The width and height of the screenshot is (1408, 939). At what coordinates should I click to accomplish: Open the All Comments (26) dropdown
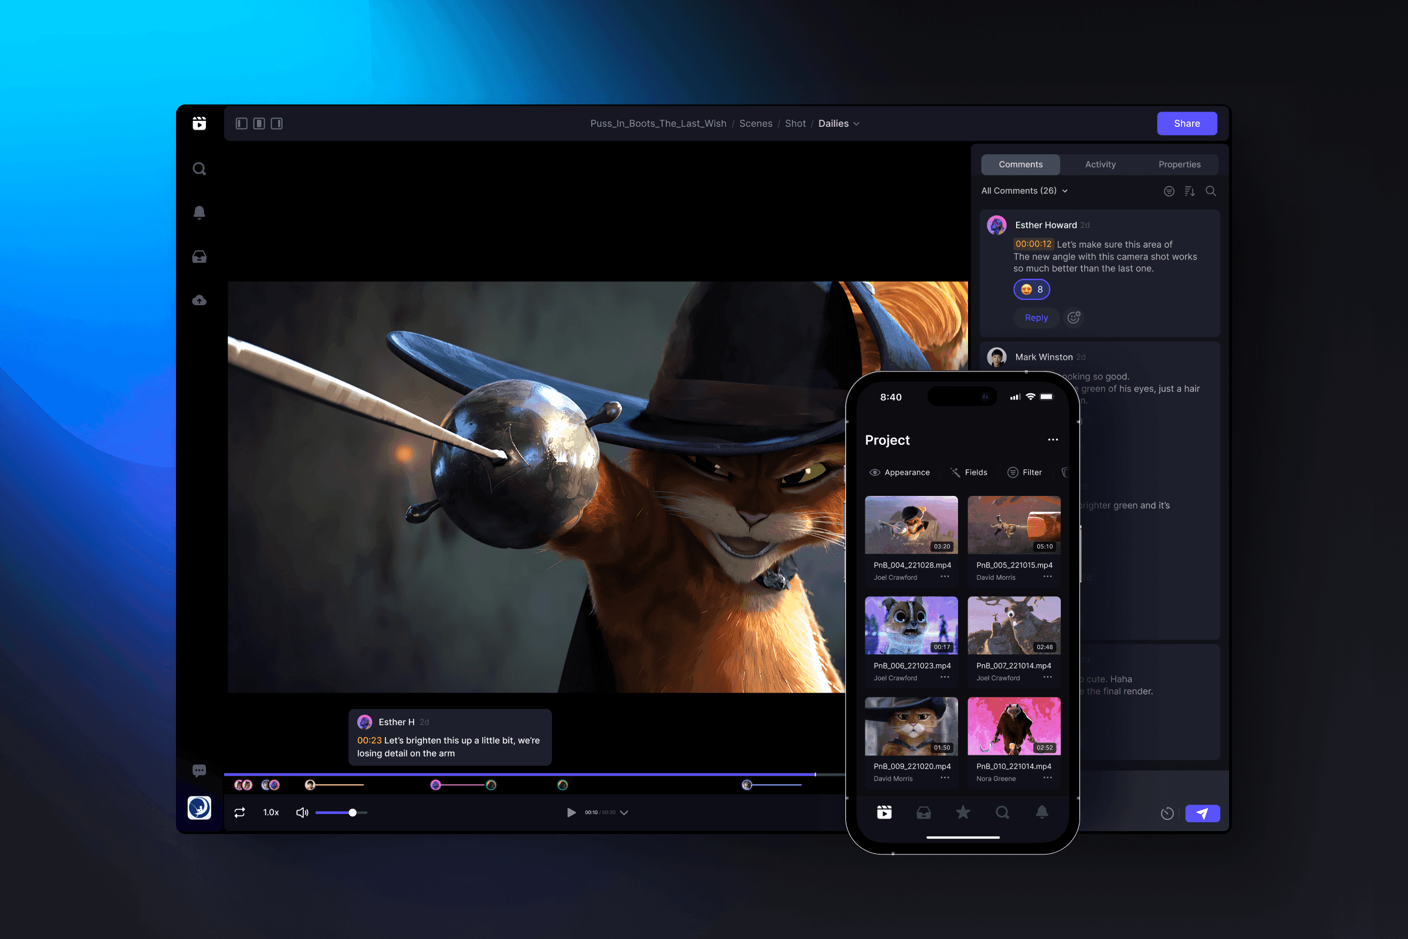coord(1024,190)
